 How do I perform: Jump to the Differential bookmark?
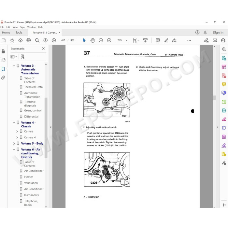tap(31, 117)
